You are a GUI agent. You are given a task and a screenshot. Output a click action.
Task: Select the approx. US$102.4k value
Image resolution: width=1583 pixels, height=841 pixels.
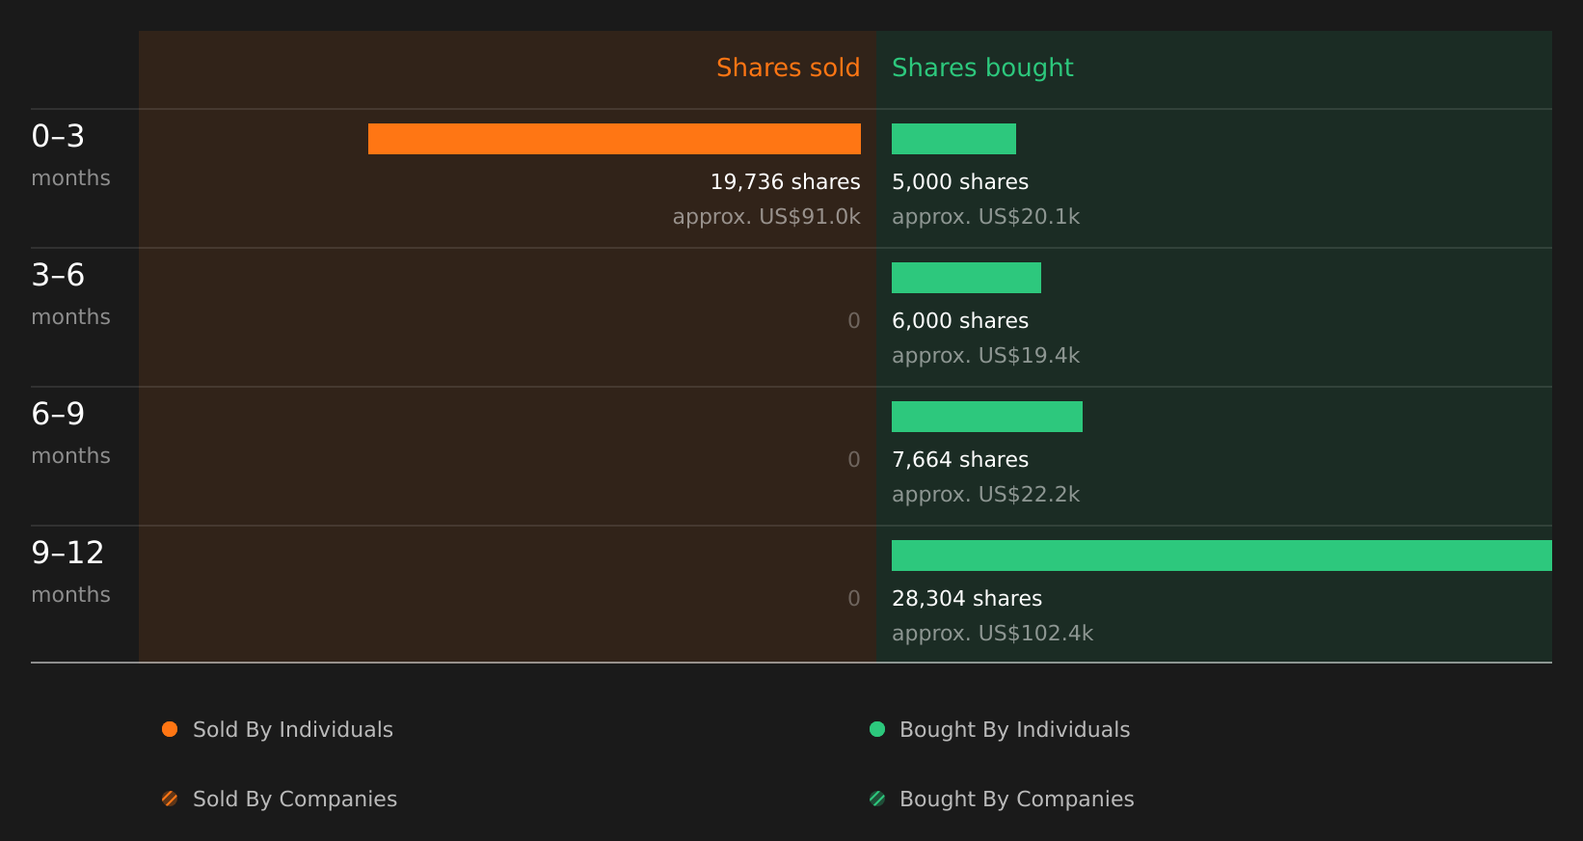pos(992,634)
